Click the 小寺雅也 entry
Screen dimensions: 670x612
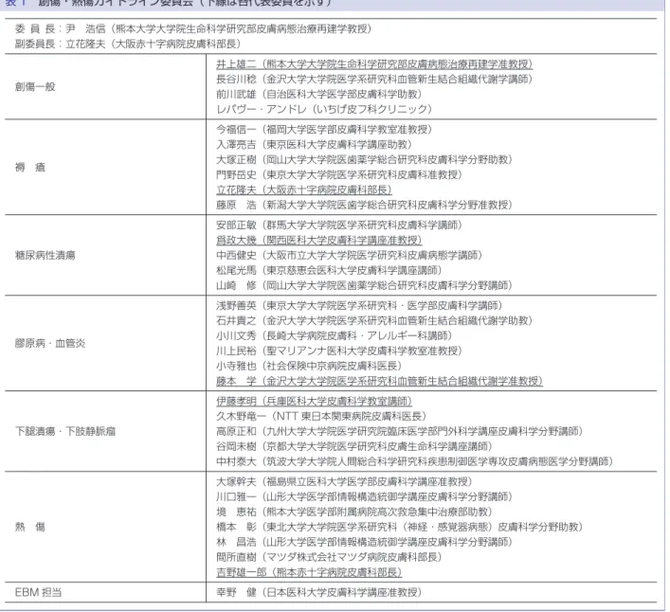pyautogui.click(x=309, y=366)
